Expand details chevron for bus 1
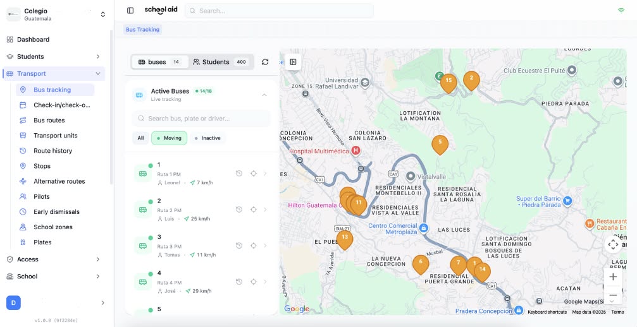This screenshot has width=637, height=327. coord(265,174)
